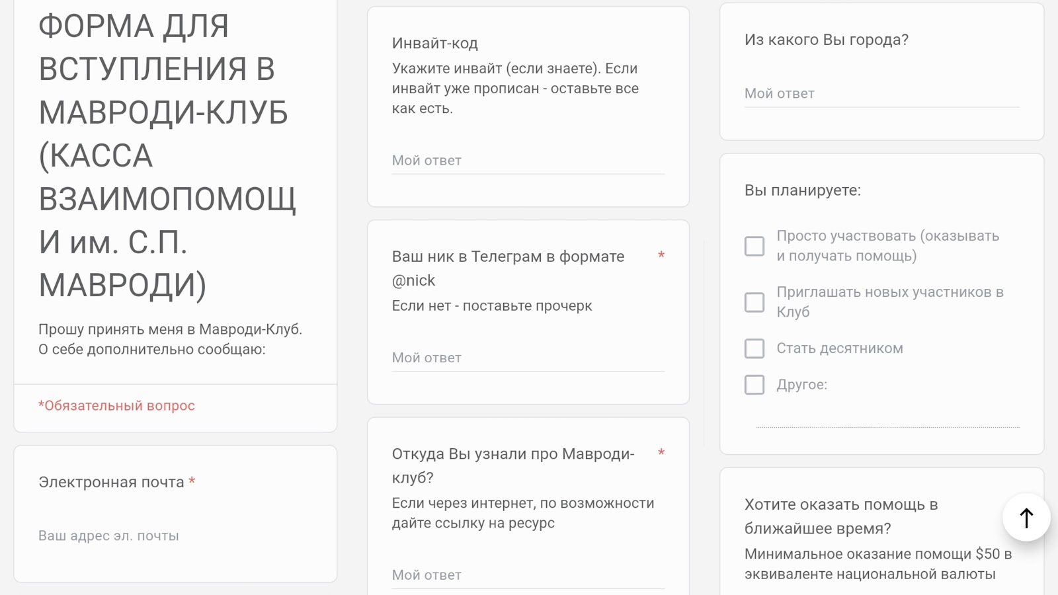Click 'Ваш ник в Телеграм' question title
This screenshot has width=1058, height=595.
(x=508, y=268)
